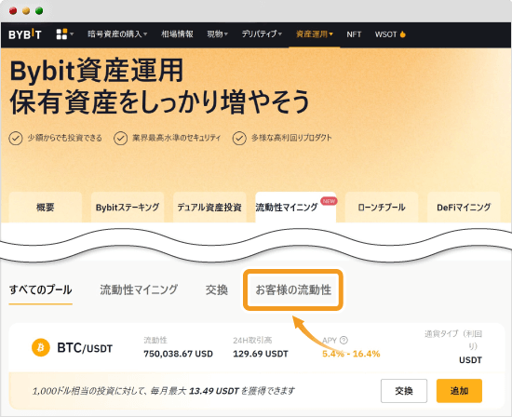Switch to the Bybitステーキング tab
The width and height of the screenshot is (512, 417).
click(x=128, y=207)
